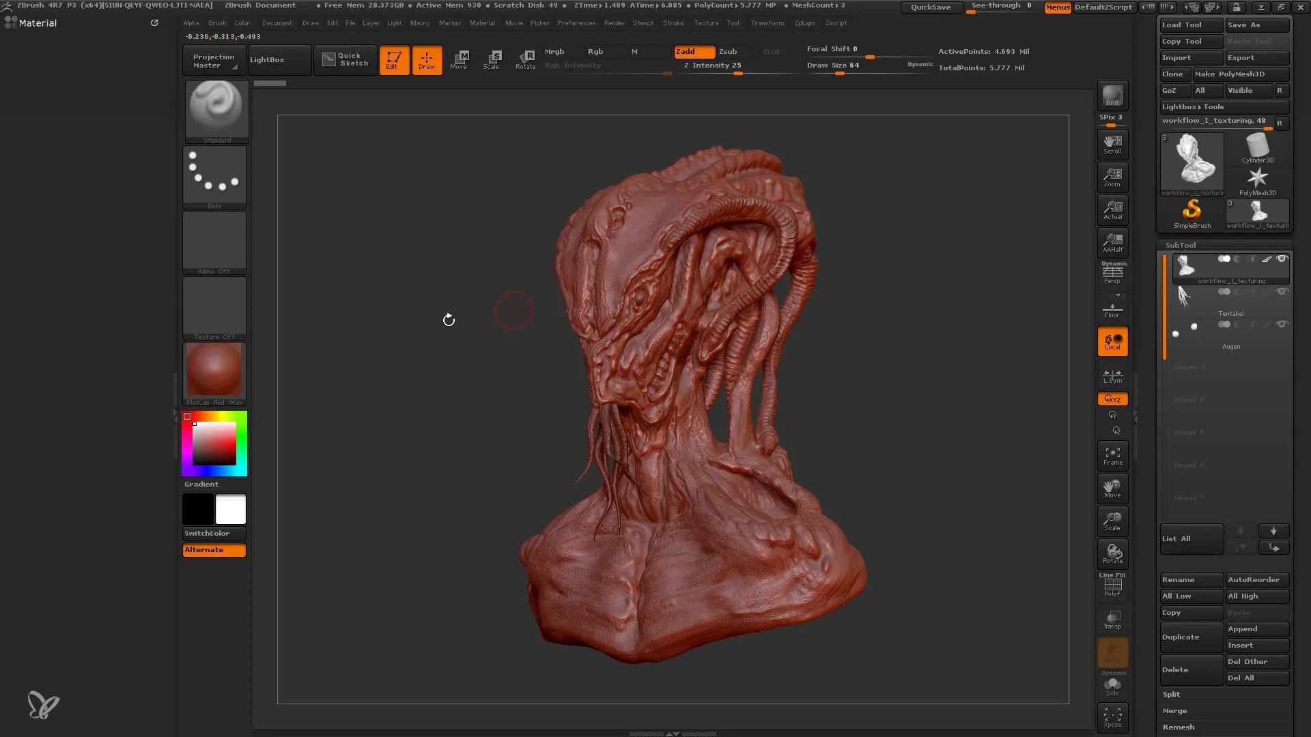Click the BPR render icon
The image size is (1311, 737).
click(1112, 96)
